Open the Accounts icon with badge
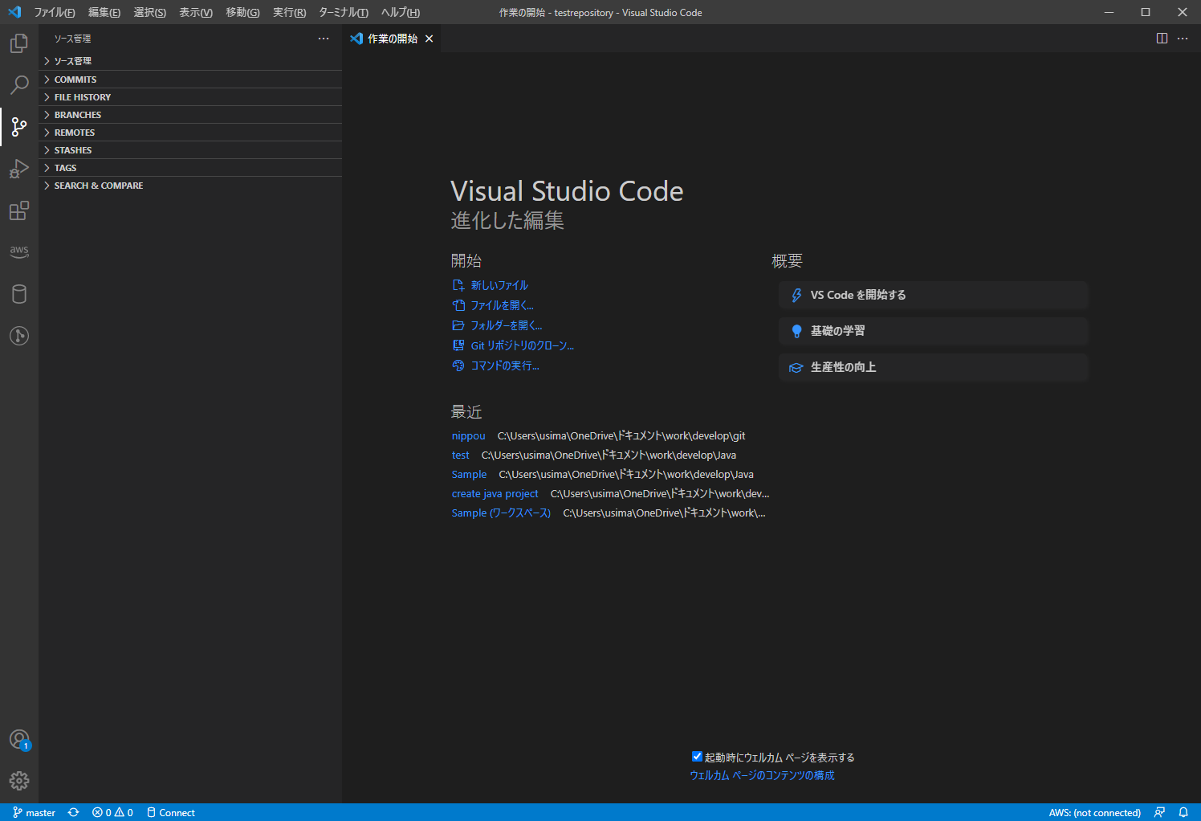This screenshot has height=821, width=1201. (x=19, y=739)
